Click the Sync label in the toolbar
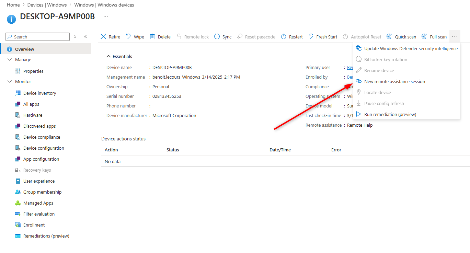Viewport: 470px width, 253px height. [x=227, y=37]
